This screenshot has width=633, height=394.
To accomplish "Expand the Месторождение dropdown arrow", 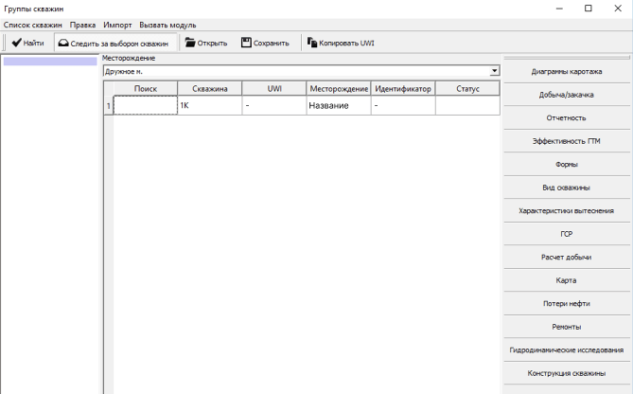I will (x=494, y=71).
